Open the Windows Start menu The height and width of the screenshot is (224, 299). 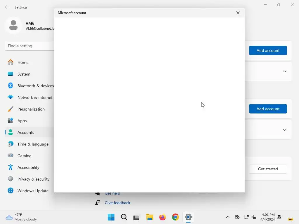[x=111, y=217]
